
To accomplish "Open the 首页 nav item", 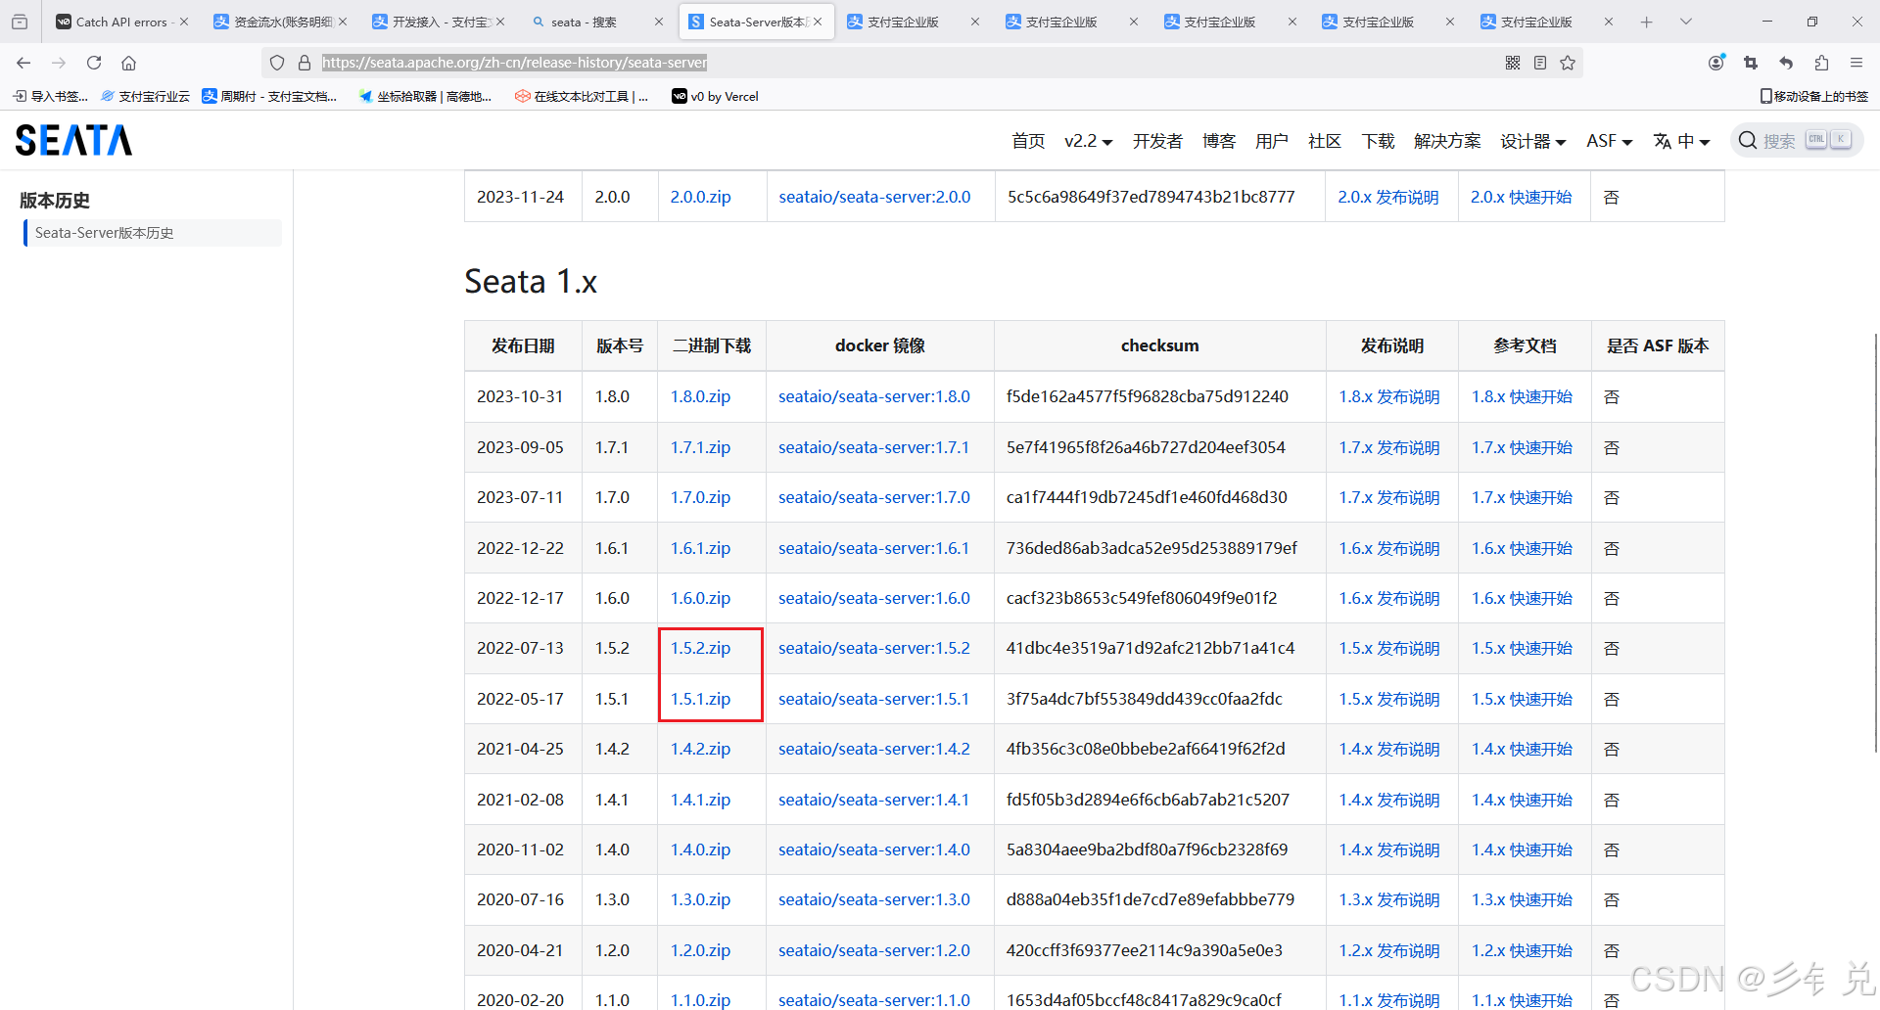I will pyautogui.click(x=1028, y=141).
